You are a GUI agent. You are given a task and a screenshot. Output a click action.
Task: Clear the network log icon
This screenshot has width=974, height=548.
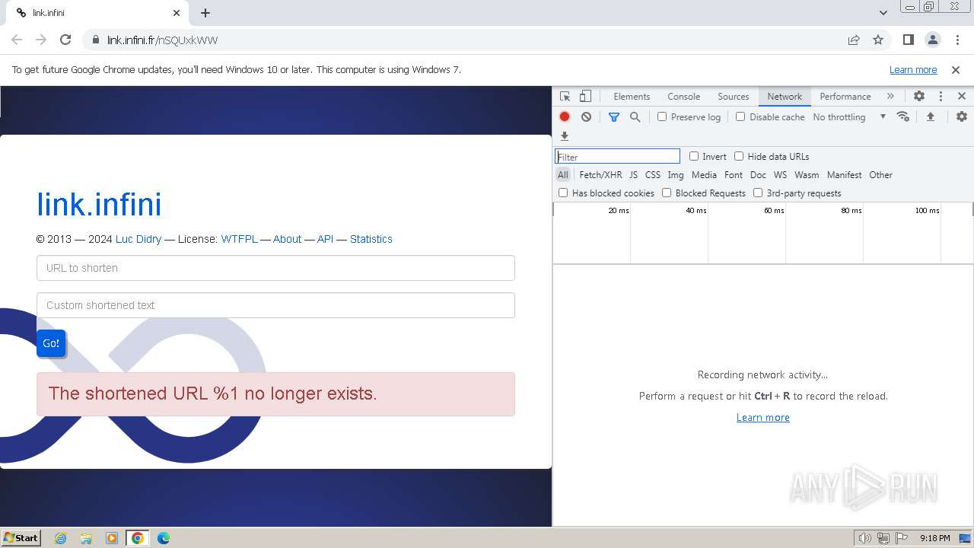586,117
